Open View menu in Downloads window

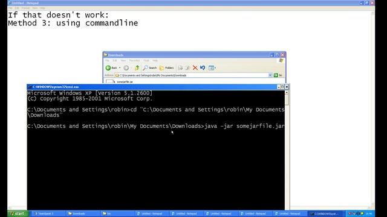coord(123,60)
